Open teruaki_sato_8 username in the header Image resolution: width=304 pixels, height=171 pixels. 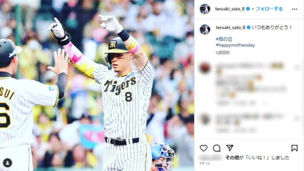[x=230, y=9]
